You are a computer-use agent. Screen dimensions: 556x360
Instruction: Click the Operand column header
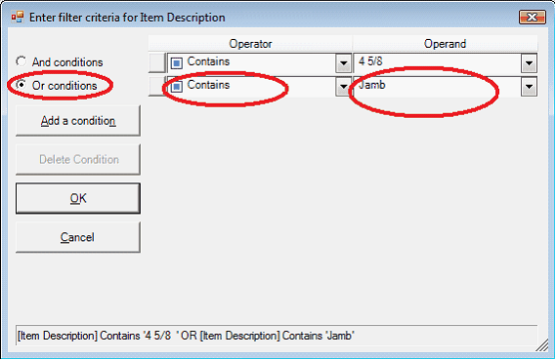click(445, 44)
